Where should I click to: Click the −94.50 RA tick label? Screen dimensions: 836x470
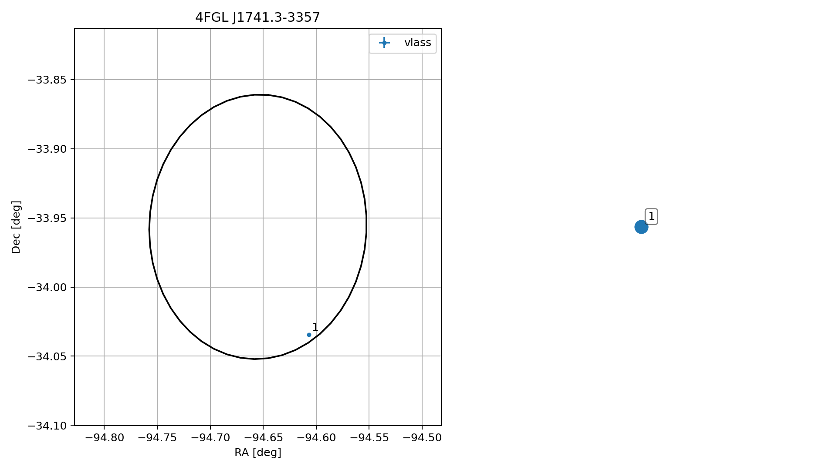coord(422,438)
